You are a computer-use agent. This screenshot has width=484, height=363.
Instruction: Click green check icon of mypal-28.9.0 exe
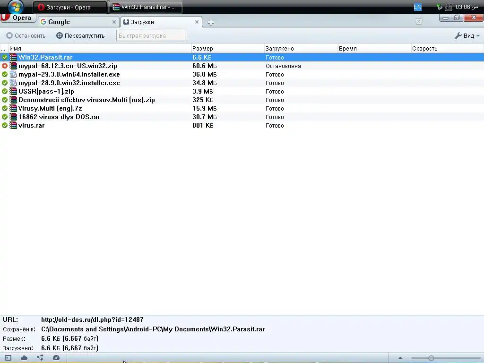[x=5, y=83]
